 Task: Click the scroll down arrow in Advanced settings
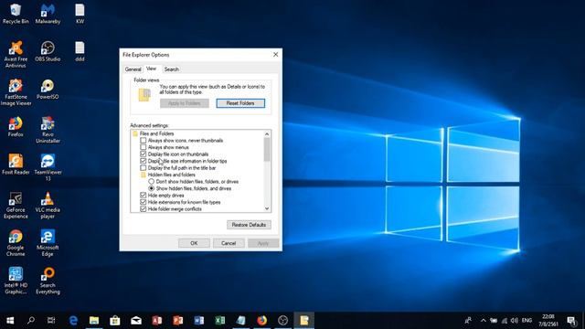(267, 208)
